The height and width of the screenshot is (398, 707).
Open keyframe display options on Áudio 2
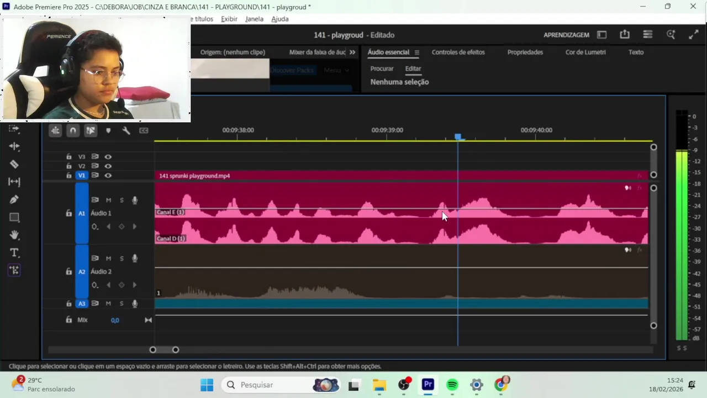coord(95,285)
